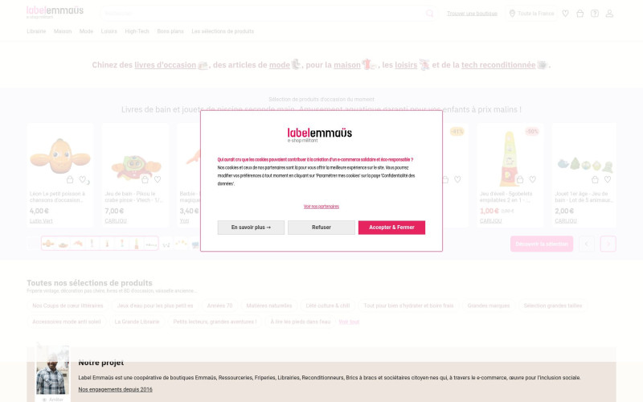Open En savoir plus cookie options

(x=251, y=228)
